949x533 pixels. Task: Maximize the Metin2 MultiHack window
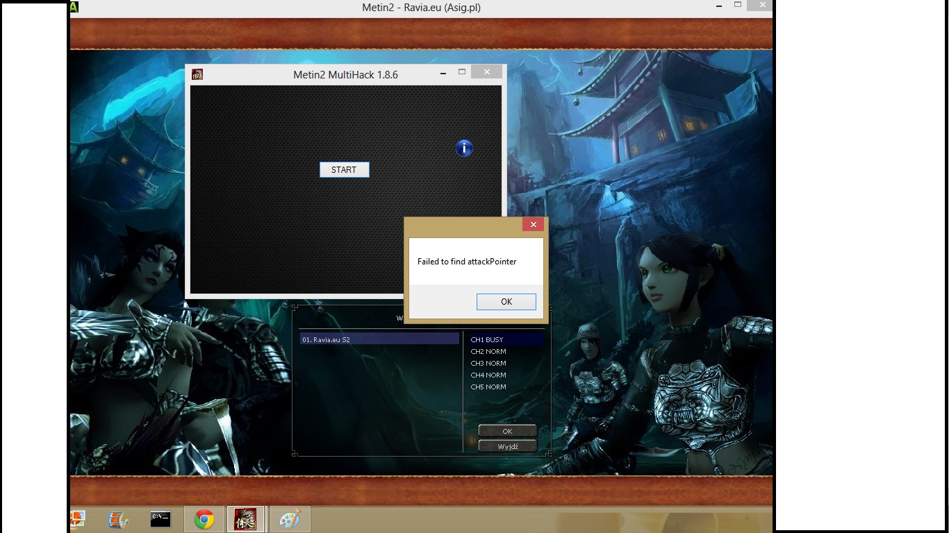click(x=462, y=72)
